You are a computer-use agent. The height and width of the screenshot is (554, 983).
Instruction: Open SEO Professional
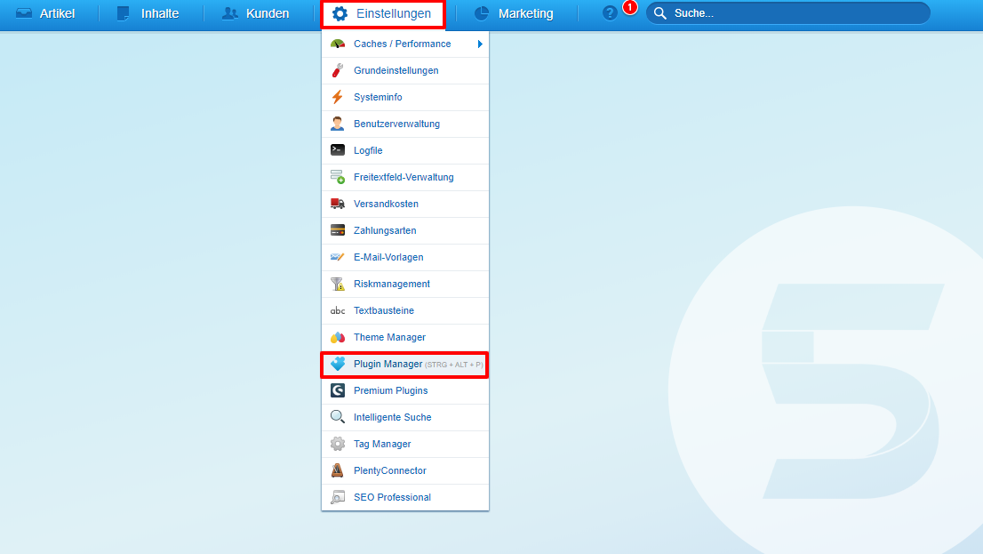click(405, 497)
